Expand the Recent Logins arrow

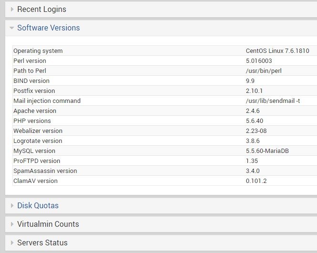click(x=12, y=9)
